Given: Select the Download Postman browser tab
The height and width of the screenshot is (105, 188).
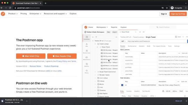Looking at the screenshot, I should pyautogui.click(x=27, y=3).
